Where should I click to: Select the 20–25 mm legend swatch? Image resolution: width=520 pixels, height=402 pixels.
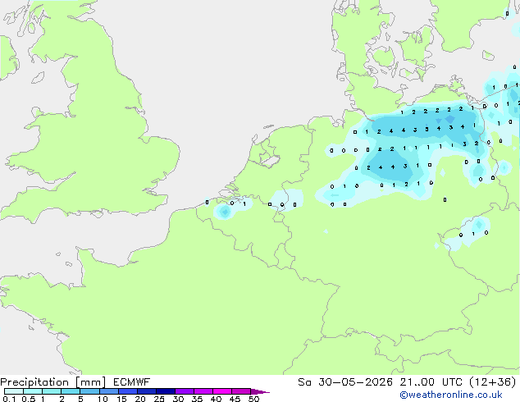[146, 391]
